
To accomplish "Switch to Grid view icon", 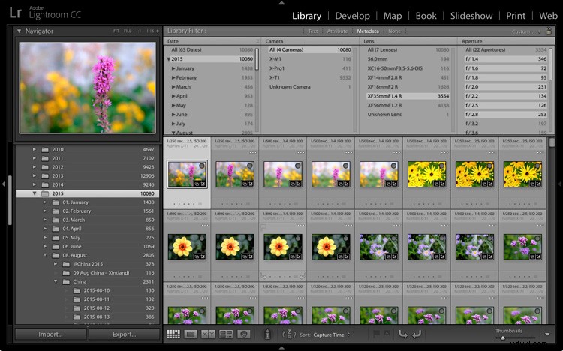I will click(x=173, y=334).
